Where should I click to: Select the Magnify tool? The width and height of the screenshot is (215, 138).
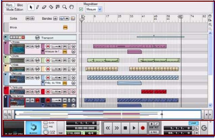click(64, 7)
